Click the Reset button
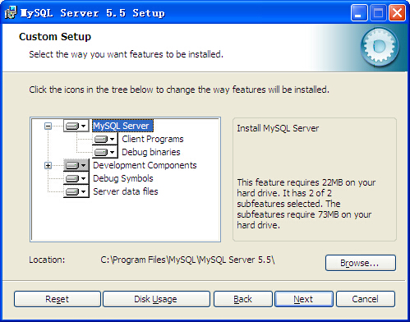The width and height of the screenshot is (410, 322). click(x=58, y=299)
